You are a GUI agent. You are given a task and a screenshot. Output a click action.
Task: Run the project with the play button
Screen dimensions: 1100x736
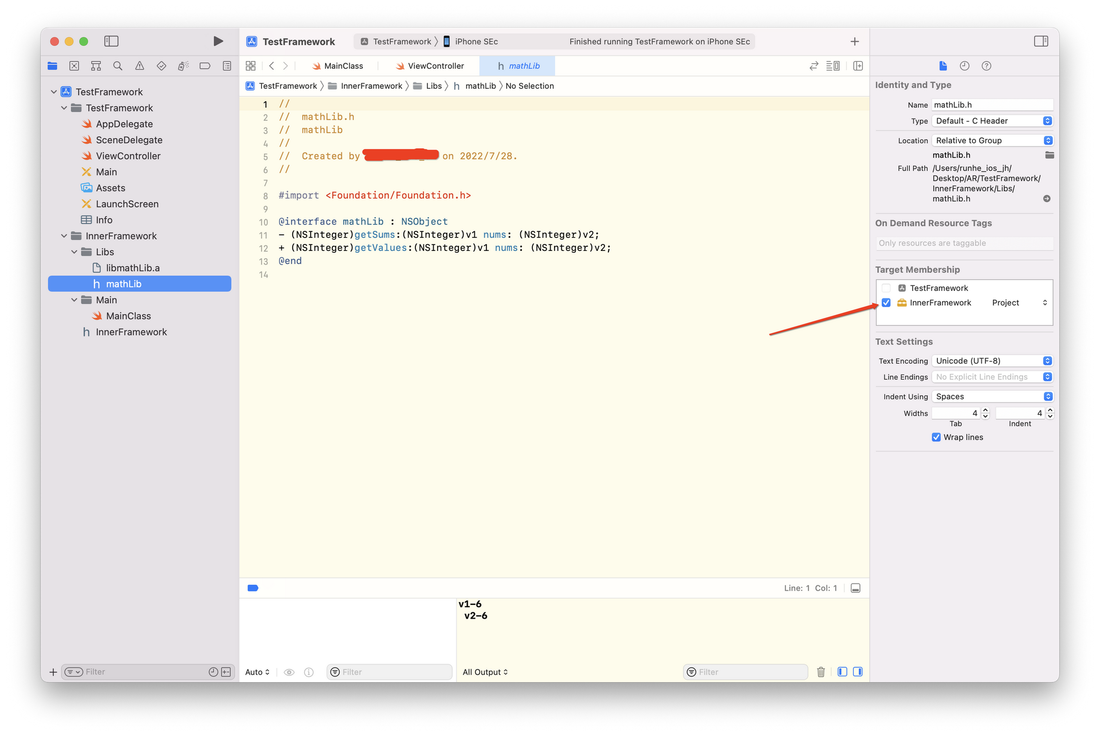(x=218, y=41)
